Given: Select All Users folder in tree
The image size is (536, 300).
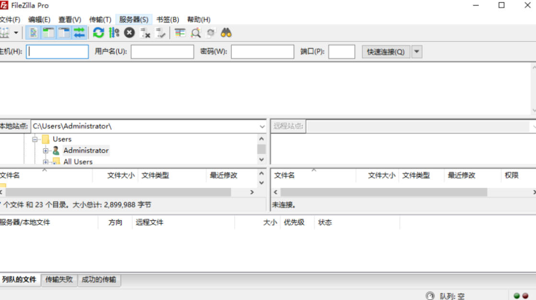Looking at the screenshot, I should (x=78, y=162).
